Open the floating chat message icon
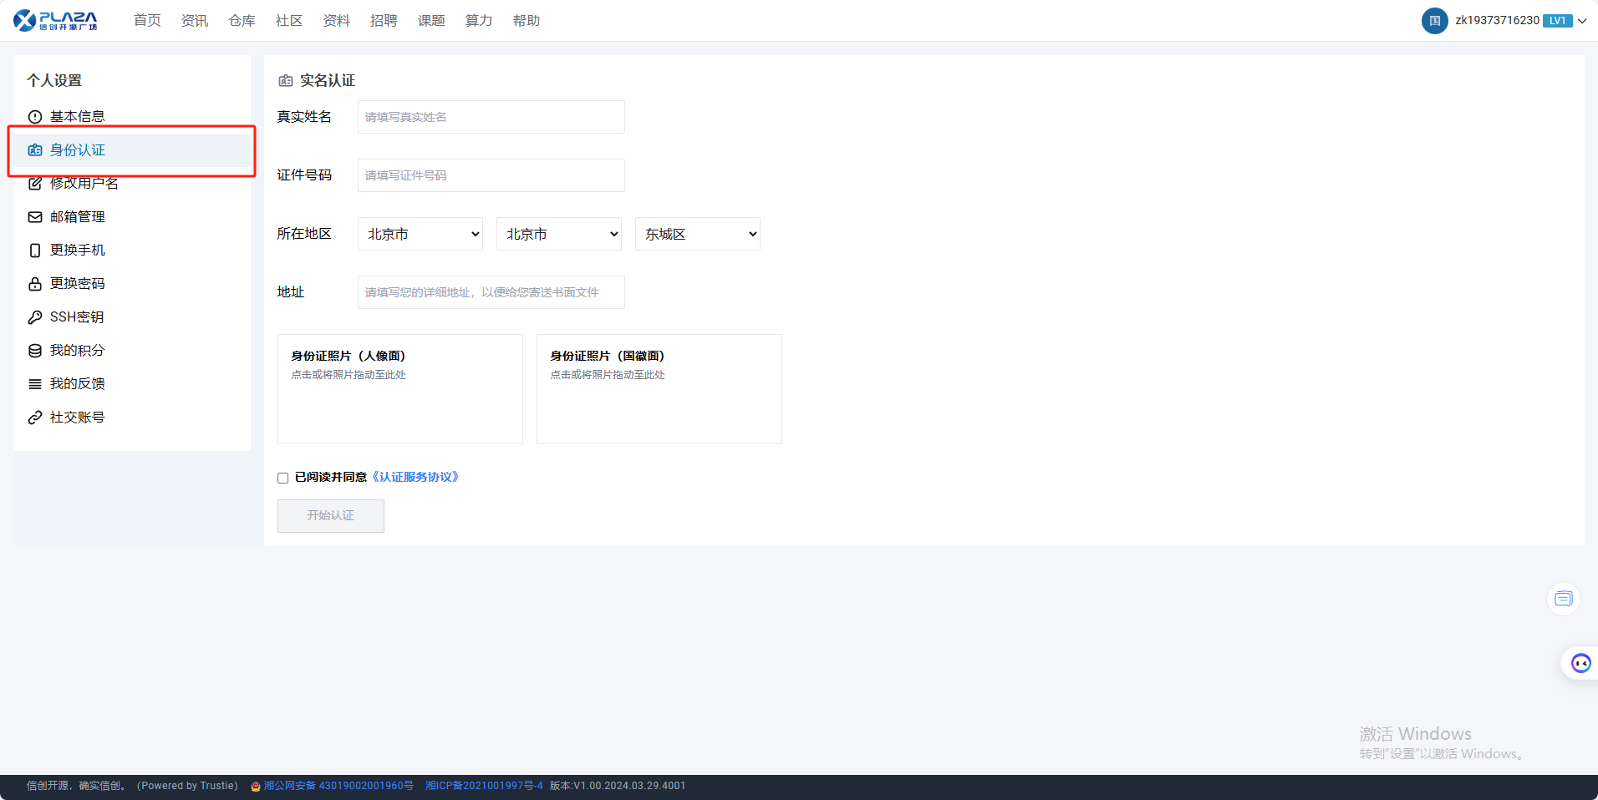 [x=1563, y=599]
